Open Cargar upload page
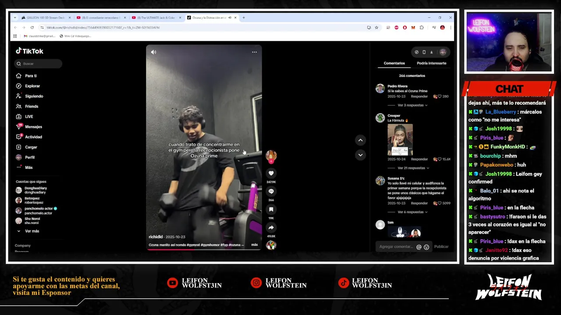Screen dimensions: 561x315 (x=31, y=147)
